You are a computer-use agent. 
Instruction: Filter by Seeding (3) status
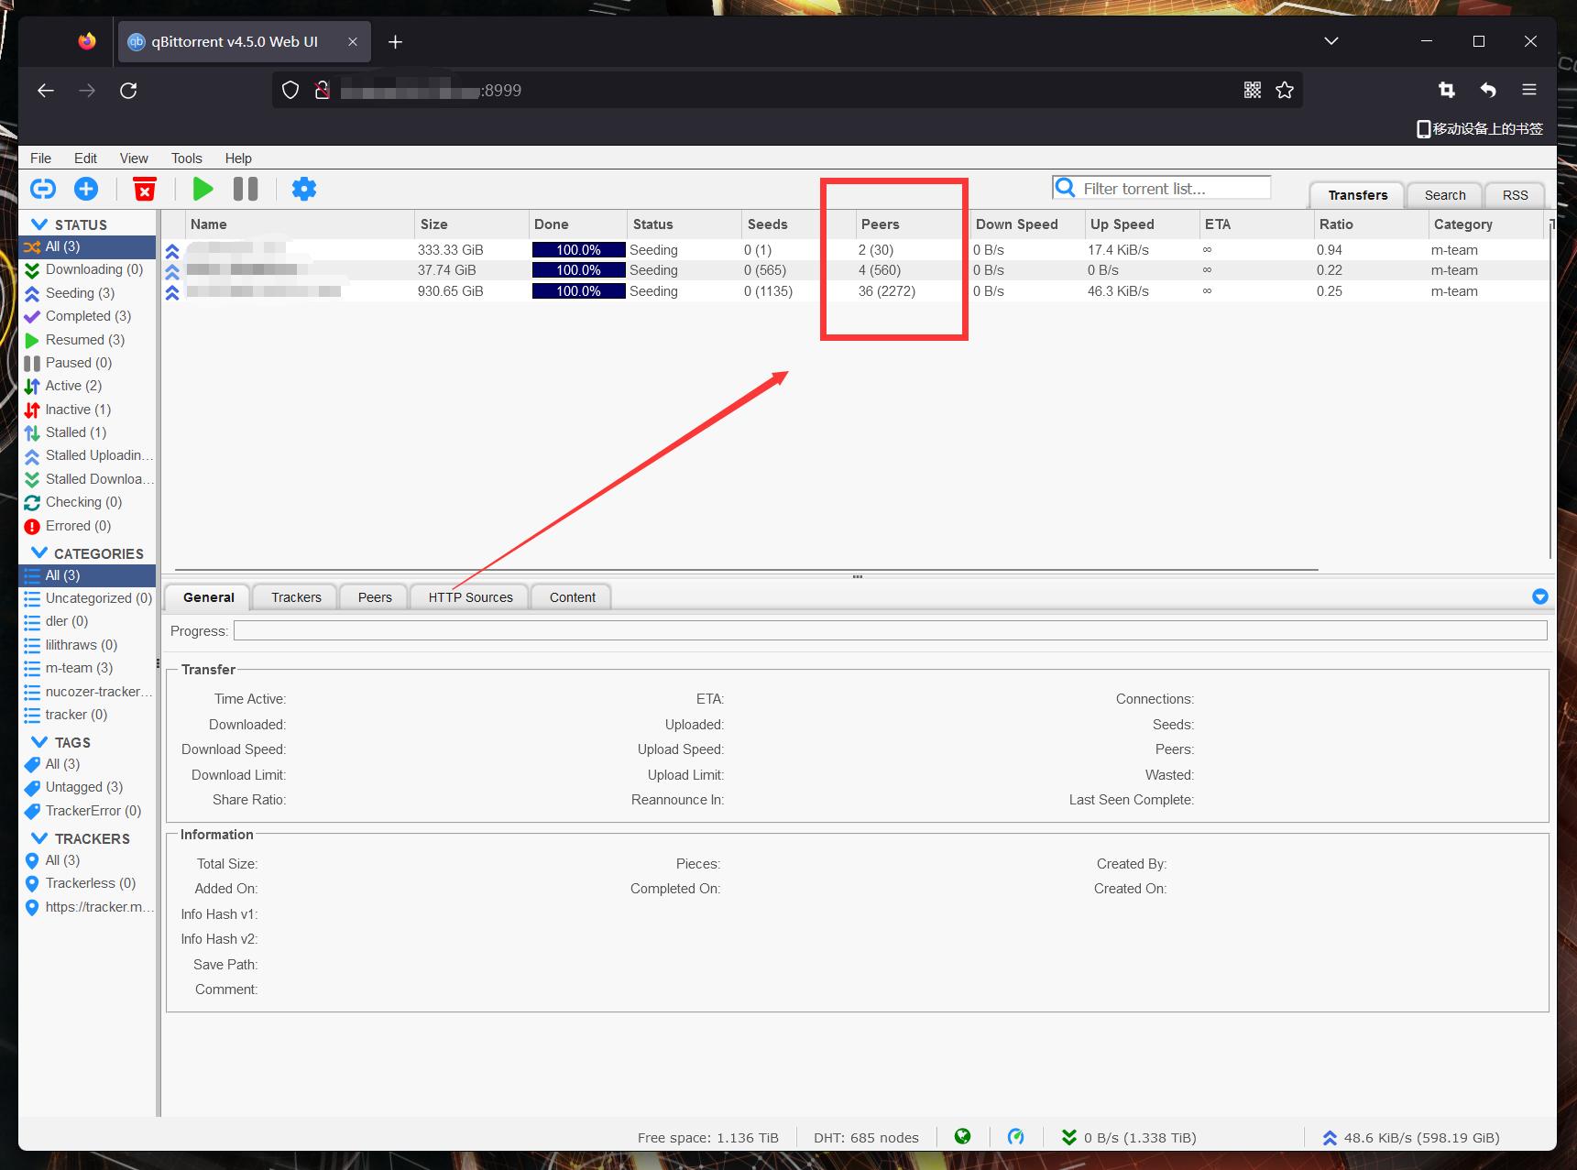pyautogui.click(x=80, y=293)
